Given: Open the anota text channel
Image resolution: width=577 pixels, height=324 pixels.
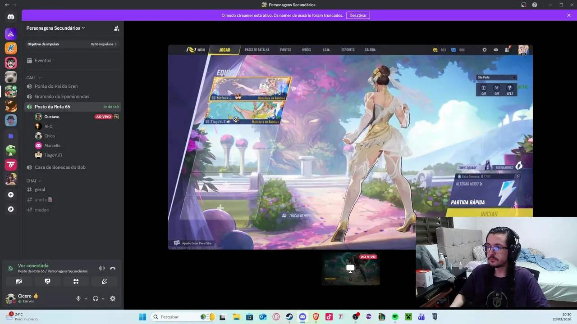Looking at the screenshot, I should [x=72, y=200].
